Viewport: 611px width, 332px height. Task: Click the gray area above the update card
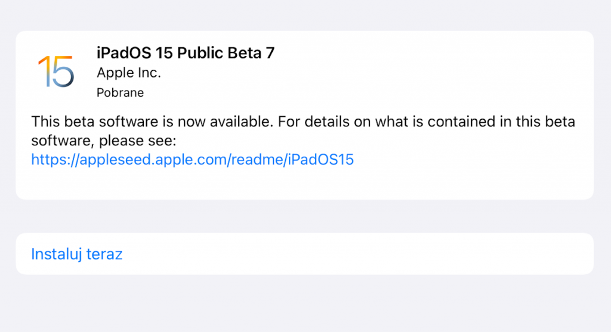pyautogui.click(x=304, y=15)
